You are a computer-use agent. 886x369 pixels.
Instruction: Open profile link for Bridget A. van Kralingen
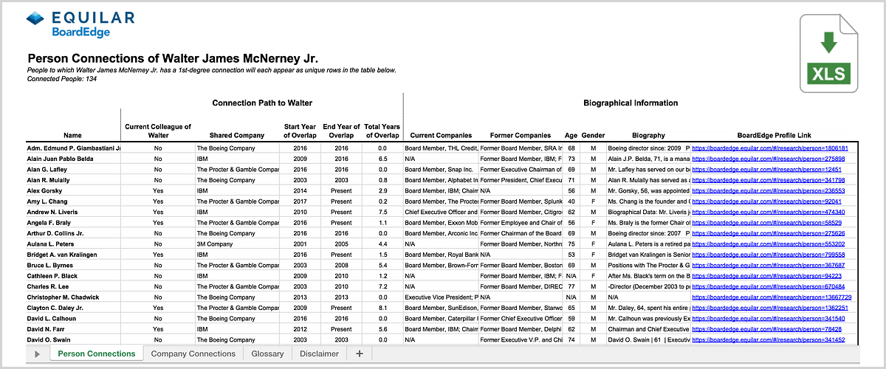[x=767, y=255]
